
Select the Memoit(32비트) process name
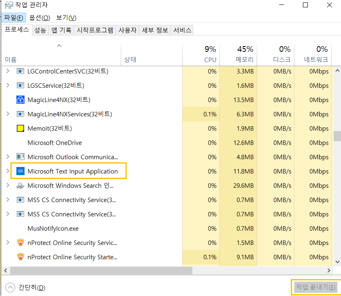50,128
